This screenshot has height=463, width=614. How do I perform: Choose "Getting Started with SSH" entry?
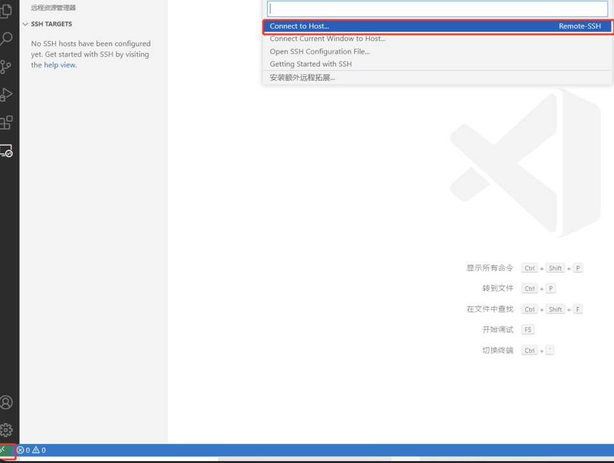click(311, 64)
